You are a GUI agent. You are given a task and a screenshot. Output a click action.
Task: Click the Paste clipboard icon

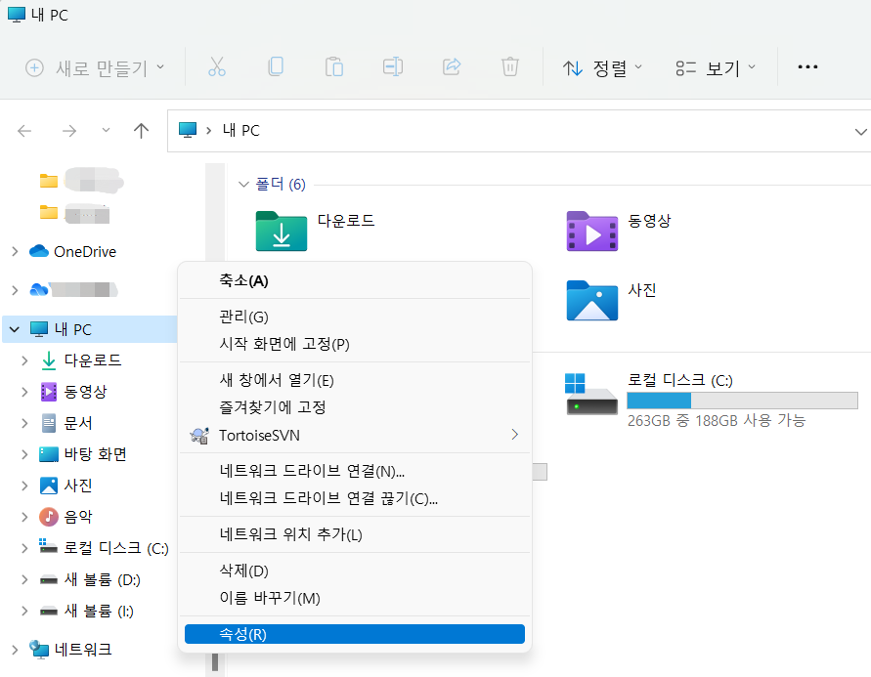click(x=334, y=67)
